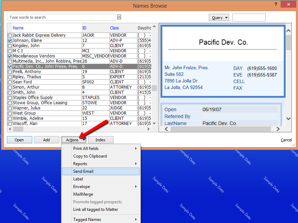
Task: Click names list horizontal scrollbar thumb
Action: [x=18, y=129]
